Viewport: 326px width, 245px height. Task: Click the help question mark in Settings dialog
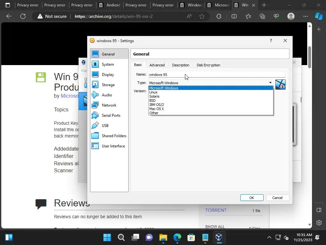point(271,41)
